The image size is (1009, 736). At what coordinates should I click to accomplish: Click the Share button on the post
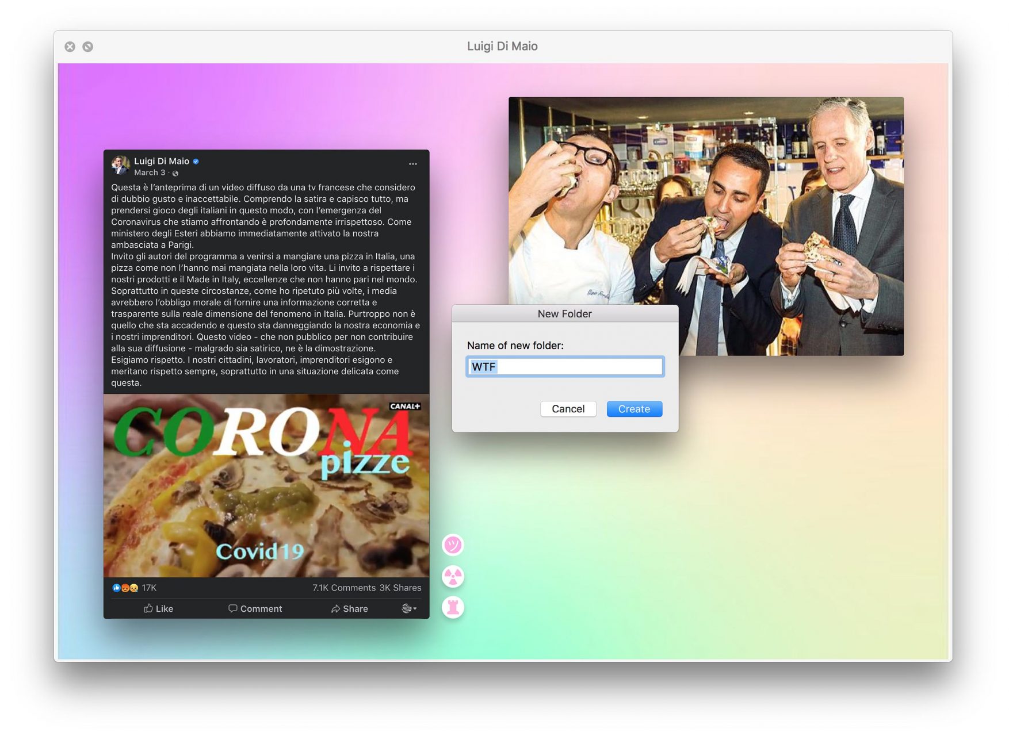349,608
